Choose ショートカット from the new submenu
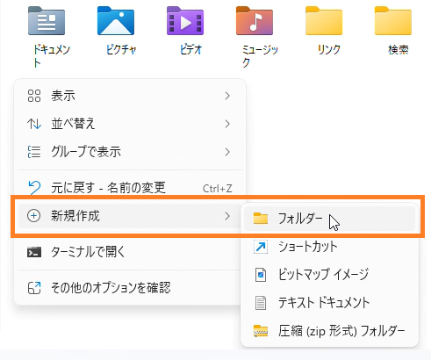The width and height of the screenshot is (431, 360). pos(329,247)
